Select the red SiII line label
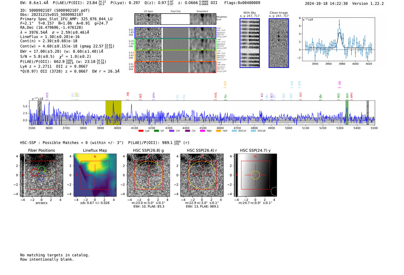404x275 pixels. [140, 96]
